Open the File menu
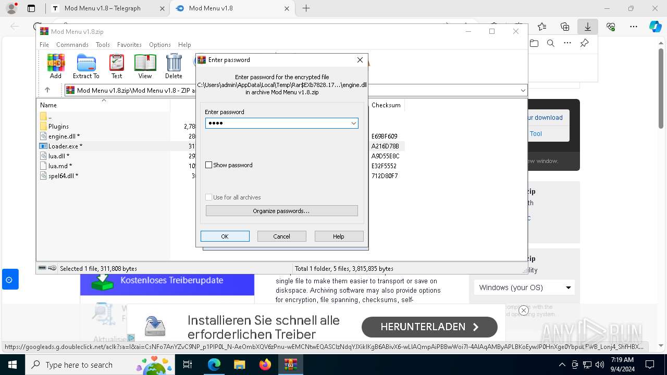This screenshot has width=667, height=375. [x=44, y=45]
